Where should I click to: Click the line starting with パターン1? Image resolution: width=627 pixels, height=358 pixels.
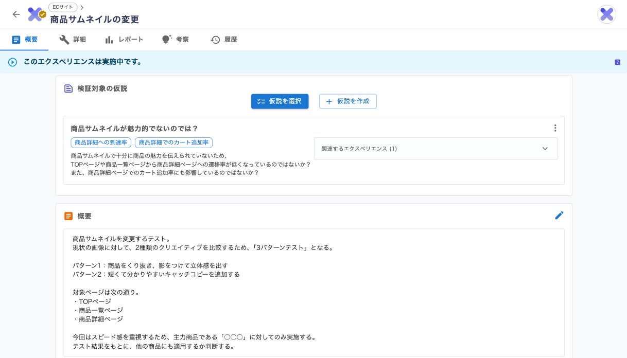click(150, 265)
